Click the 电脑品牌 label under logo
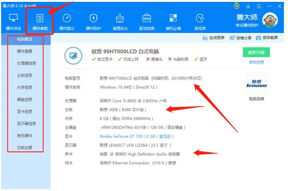Viewport: 288px width, 191px height. [256, 99]
